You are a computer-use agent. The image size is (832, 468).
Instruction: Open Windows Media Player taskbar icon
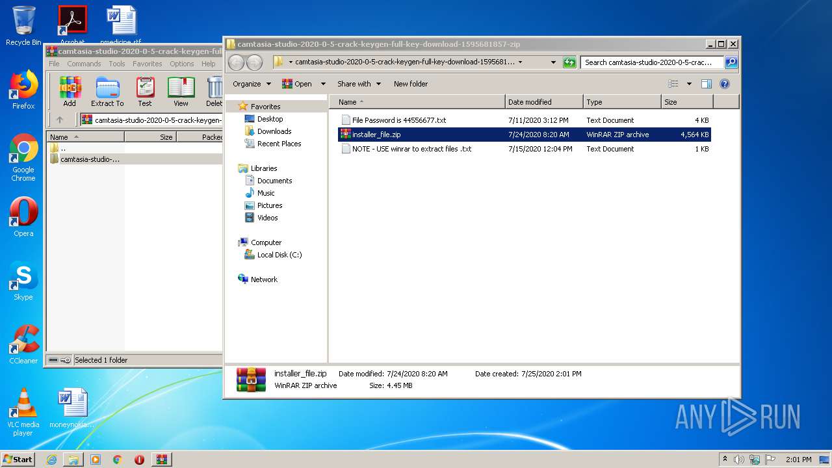(x=96, y=460)
